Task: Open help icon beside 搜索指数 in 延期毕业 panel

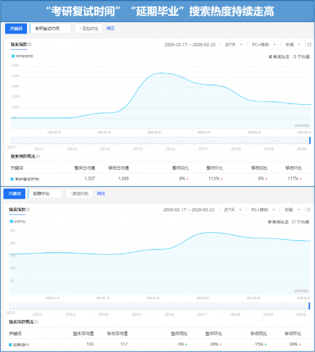Action: tap(28, 209)
